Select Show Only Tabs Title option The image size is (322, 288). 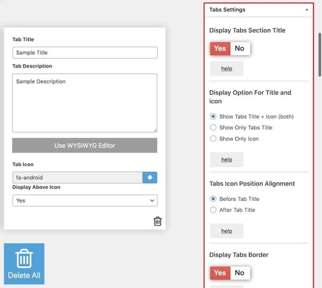(213, 127)
